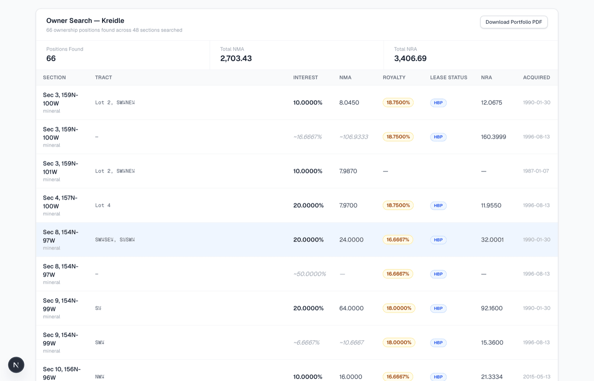
Task: Click the ACQUIRED column header
Action: point(536,77)
